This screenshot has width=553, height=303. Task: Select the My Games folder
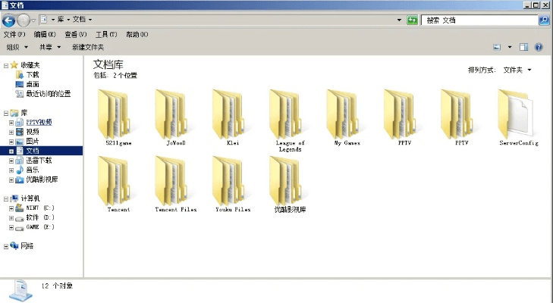(x=347, y=114)
